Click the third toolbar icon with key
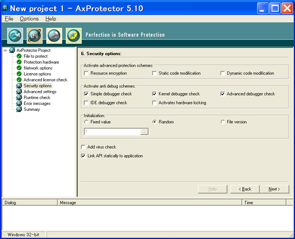The image size is (295, 239). (54, 35)
